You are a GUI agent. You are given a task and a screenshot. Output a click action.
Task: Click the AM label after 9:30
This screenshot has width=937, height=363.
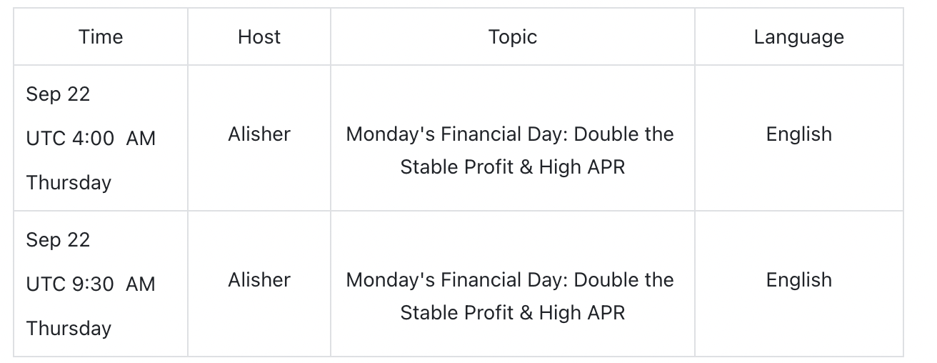(x=141, y=284)
